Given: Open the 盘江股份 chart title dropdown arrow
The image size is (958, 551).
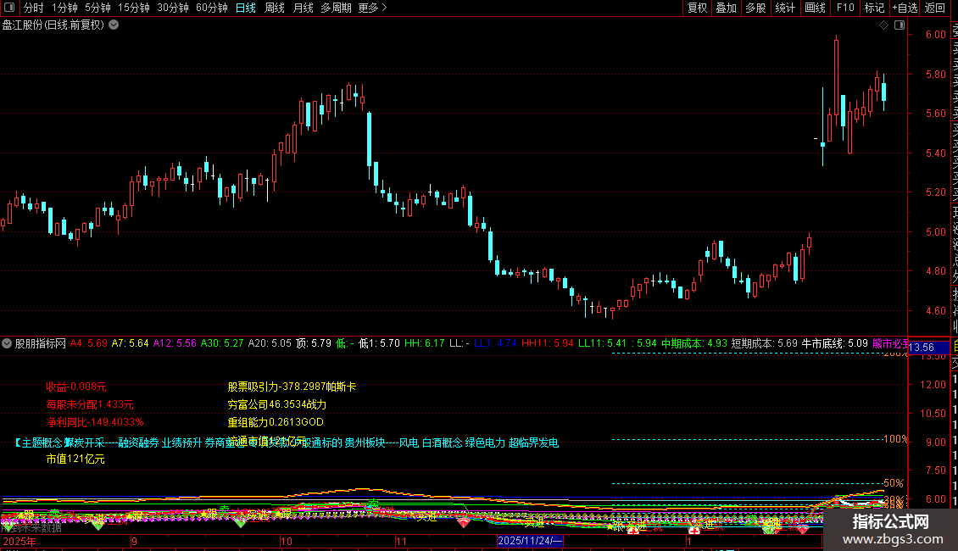Looking at the screenshot, I should tap(114, 25).
